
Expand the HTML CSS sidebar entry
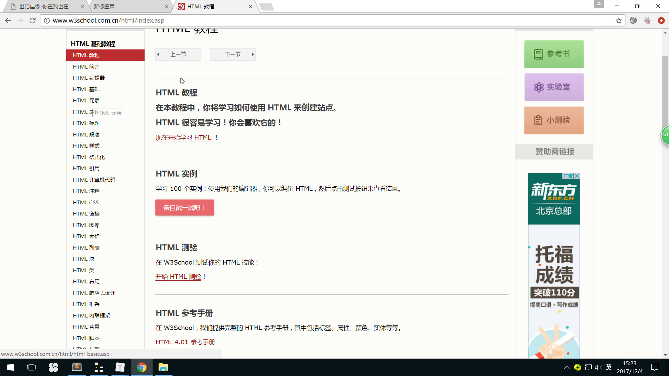pyautogui.click(x=86, y=202)
